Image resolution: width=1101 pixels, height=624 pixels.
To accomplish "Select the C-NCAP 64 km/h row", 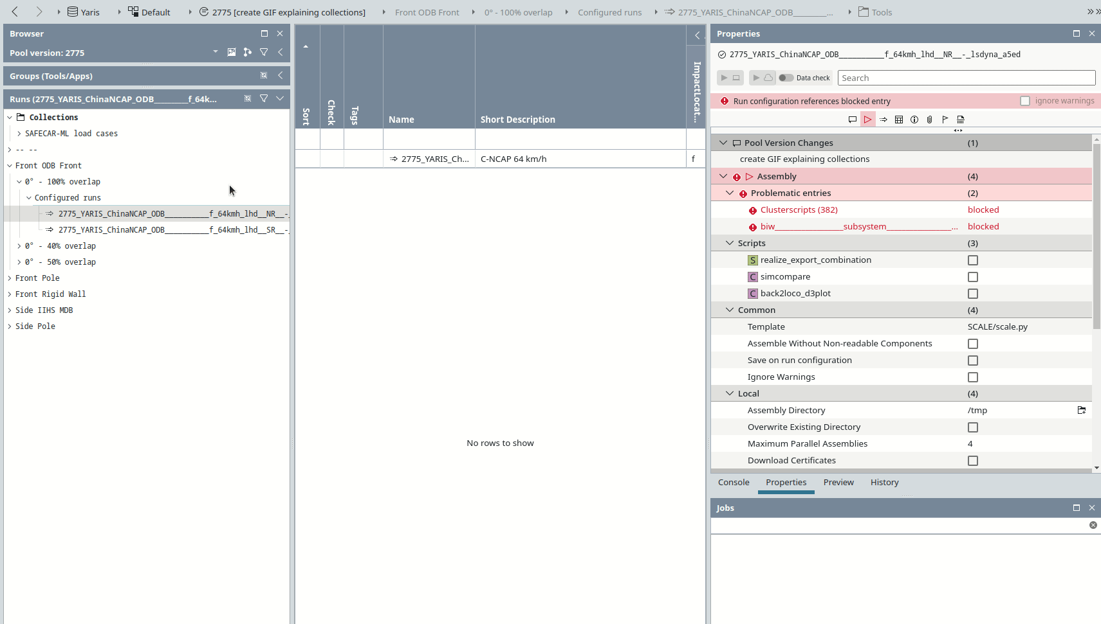I will pos(500,159).
